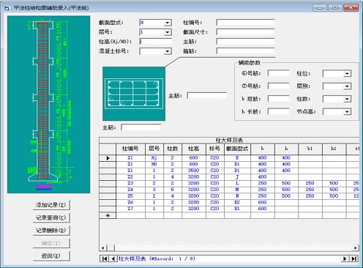Click horizontal scrollbar left arrow of table
Screen dimensions: 363x268
pyautogui.click(x=102, y=248)
